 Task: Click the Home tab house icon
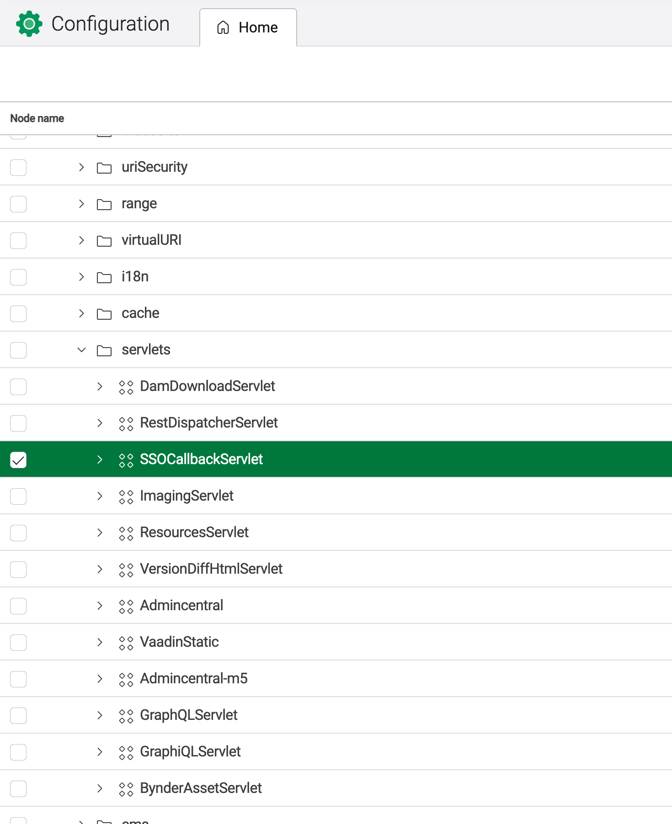pyautogui.click(x=223, y=27)
